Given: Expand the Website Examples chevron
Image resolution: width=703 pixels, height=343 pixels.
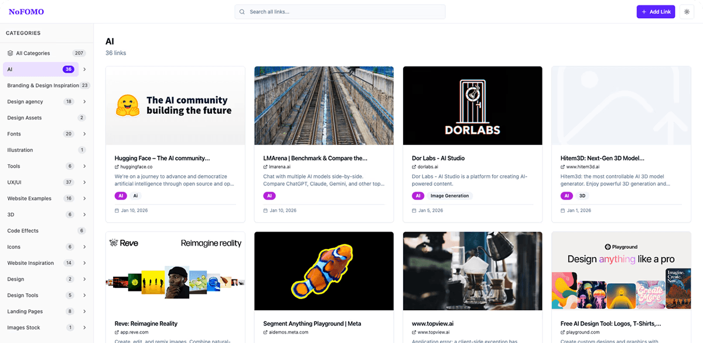Looking at the screenshot, I should [84, 198].
